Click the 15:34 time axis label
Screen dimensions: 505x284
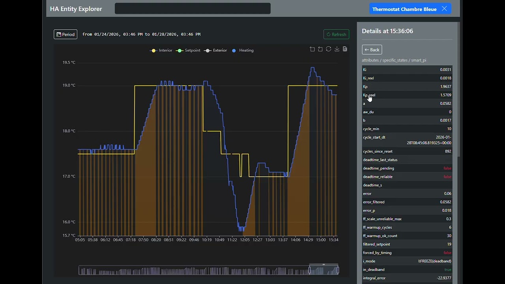333,240
